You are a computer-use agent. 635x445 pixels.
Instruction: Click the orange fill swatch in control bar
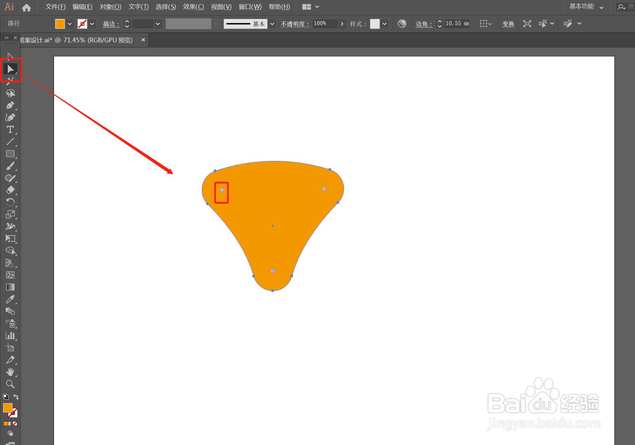(x=60, y=24)
